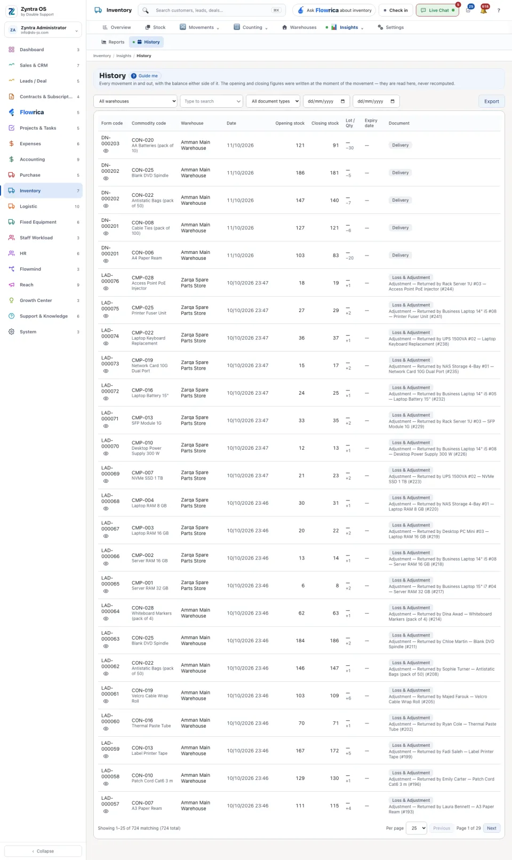This screenshot has width=512, height=860.
Task: Open the tasks checklist icon with badge 25
Action: (468, 10)
